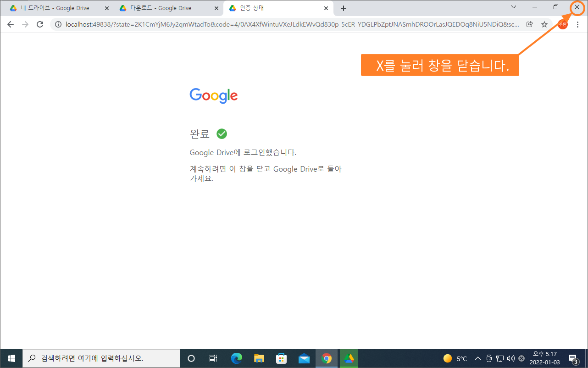The image size is (588, 368).
Task: Open the tab search dropdown chevron
Action: [514, 7]
